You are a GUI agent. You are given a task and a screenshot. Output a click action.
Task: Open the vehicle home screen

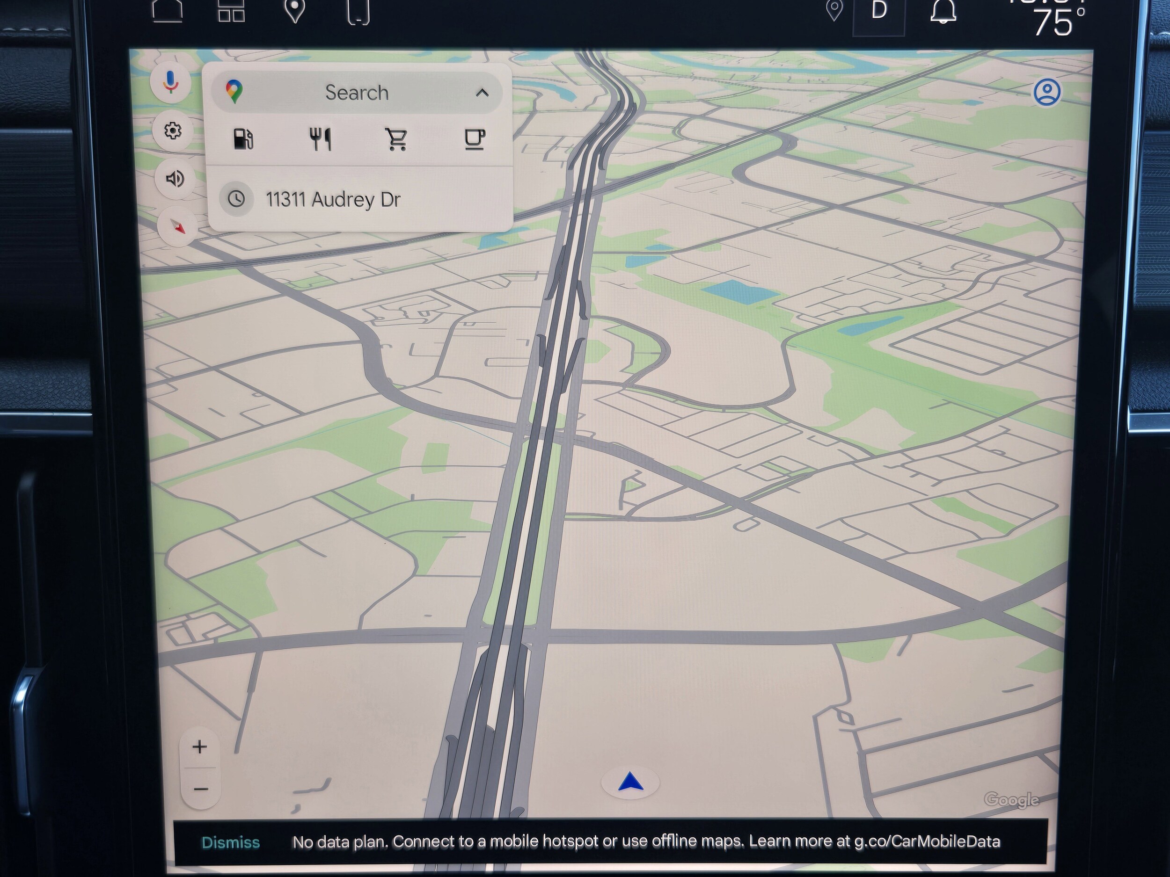(167, 11)
